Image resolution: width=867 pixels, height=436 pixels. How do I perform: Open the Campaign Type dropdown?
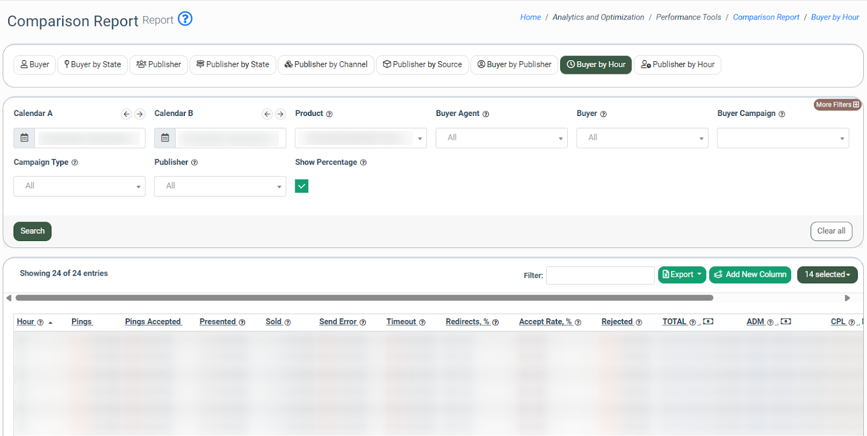[80, 186]
